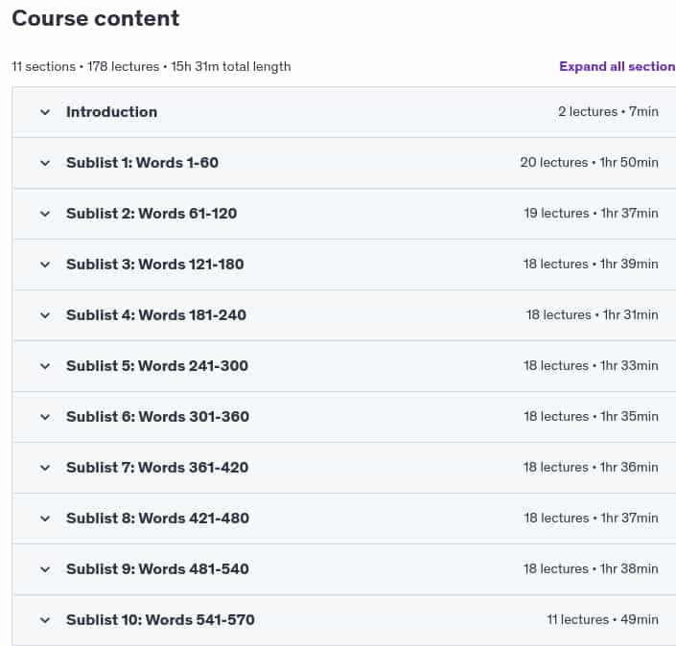This screenshot has height=646, width=676.
Task: Expand the Sublist 9 chevron
Action: pos(45,569)
